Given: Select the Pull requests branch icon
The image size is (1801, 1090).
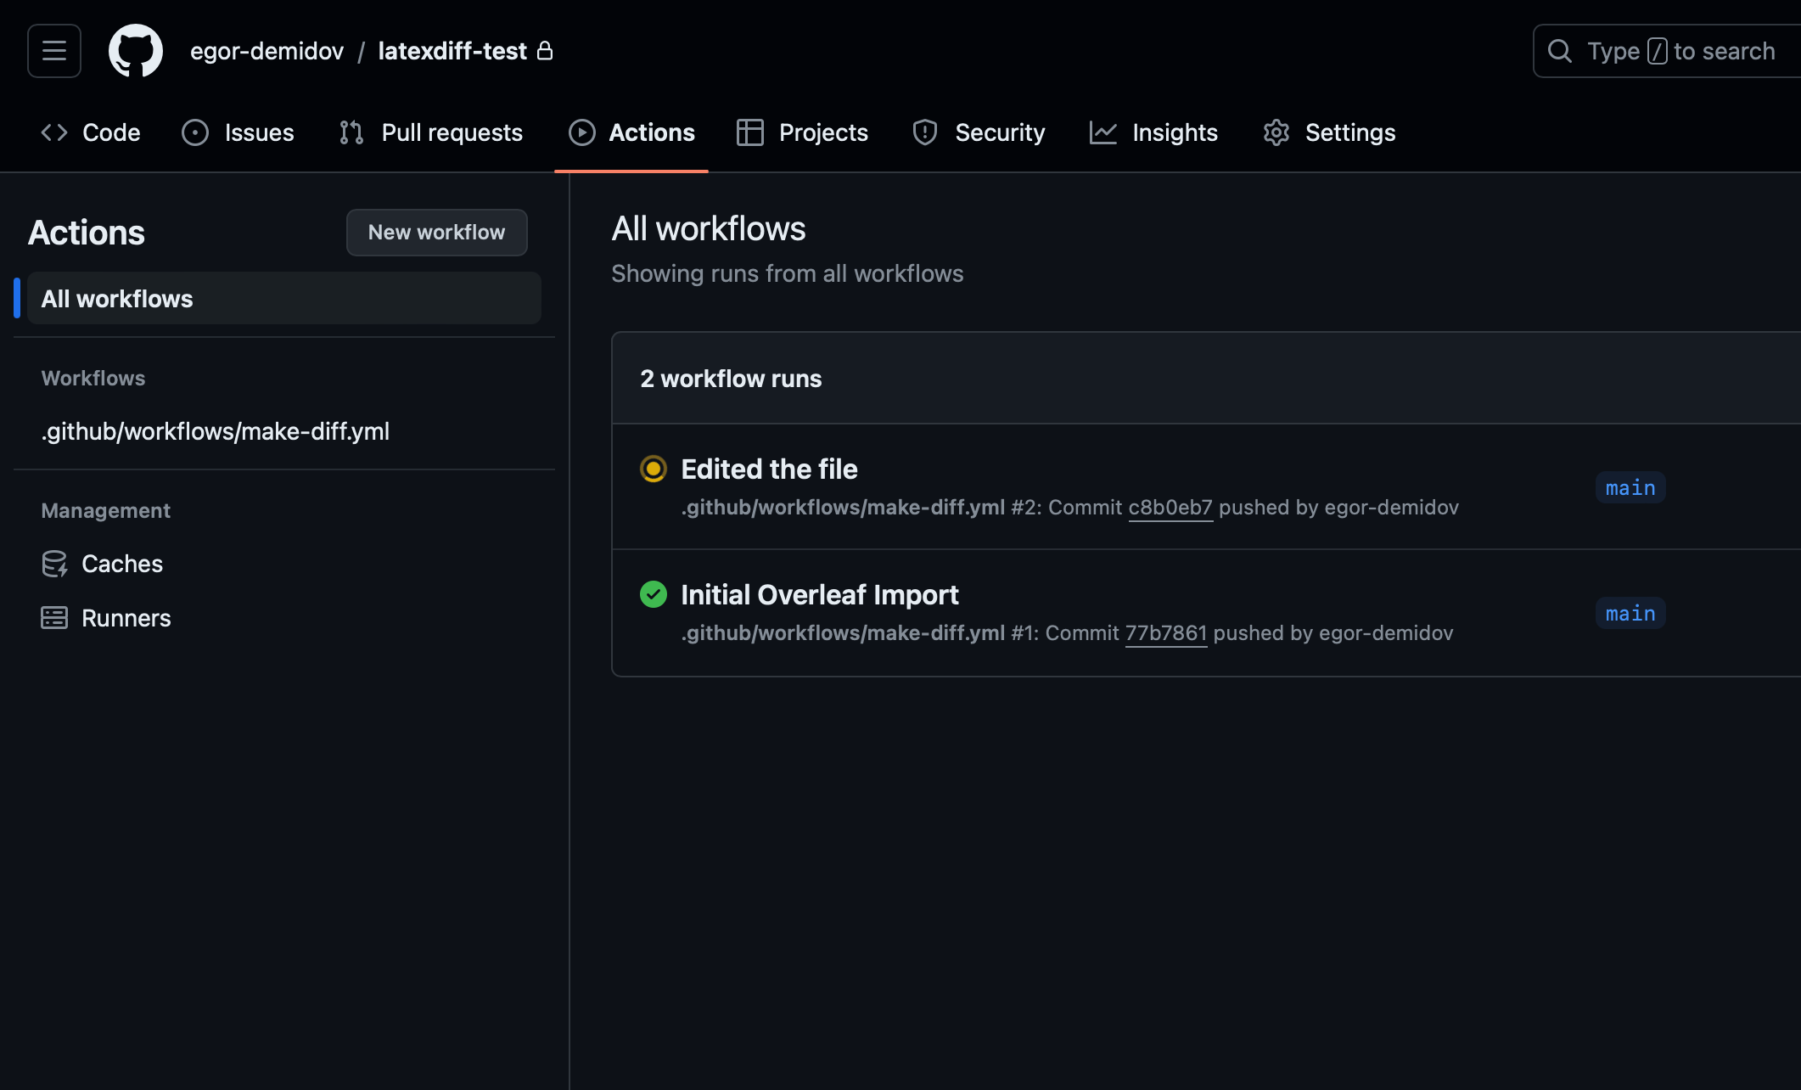Looking at the screenshot, I should [x=351, y=132].
